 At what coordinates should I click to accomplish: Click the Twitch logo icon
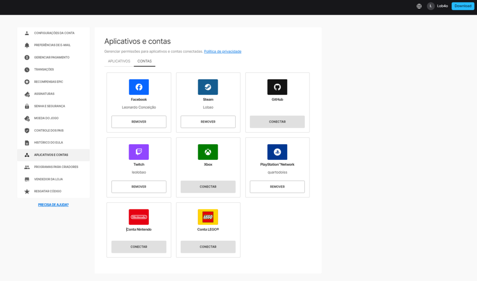139,152
